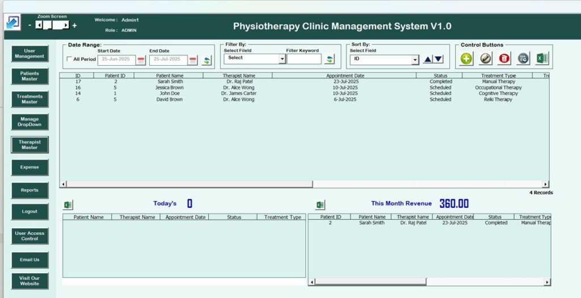
Task: Apply filter using Filter By refresh icon
Action: [x=330, y=59]
